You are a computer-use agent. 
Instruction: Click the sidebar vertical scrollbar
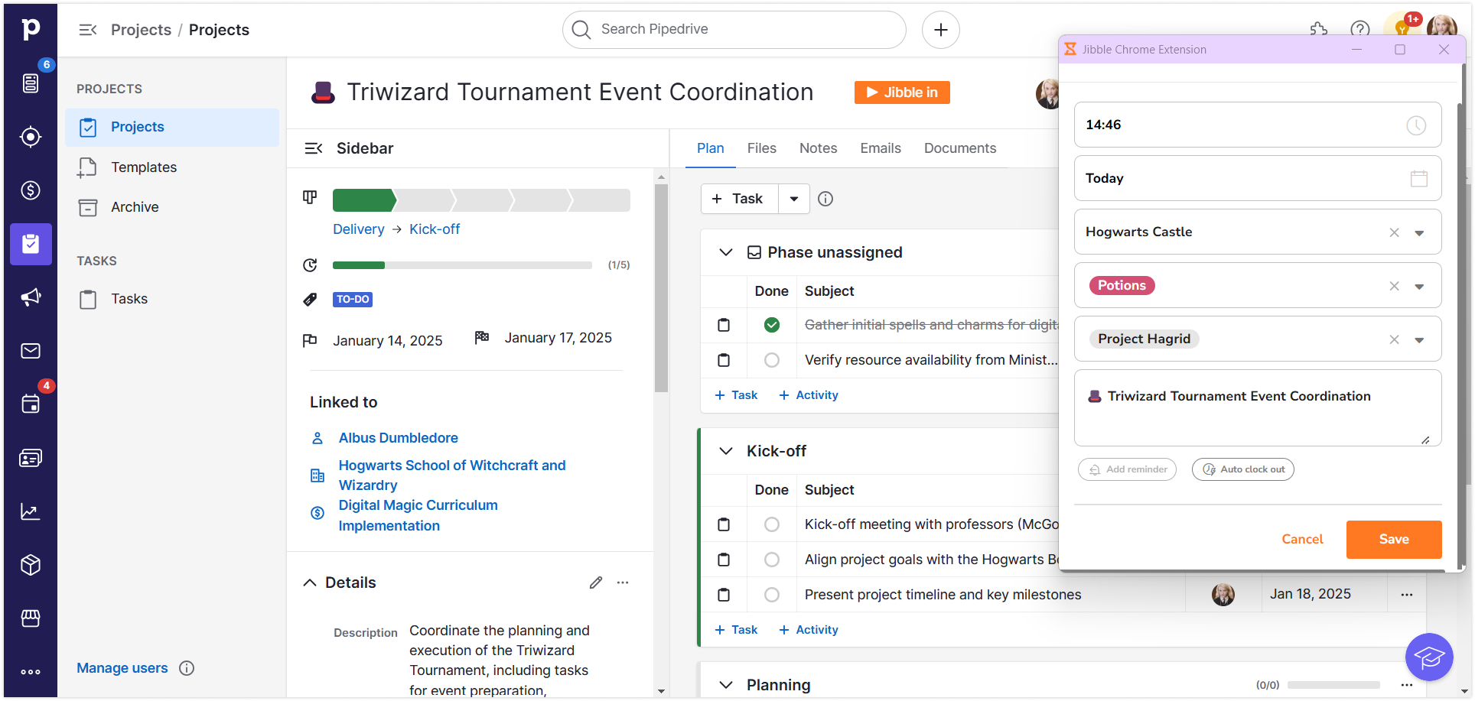(x=661, y=289)
